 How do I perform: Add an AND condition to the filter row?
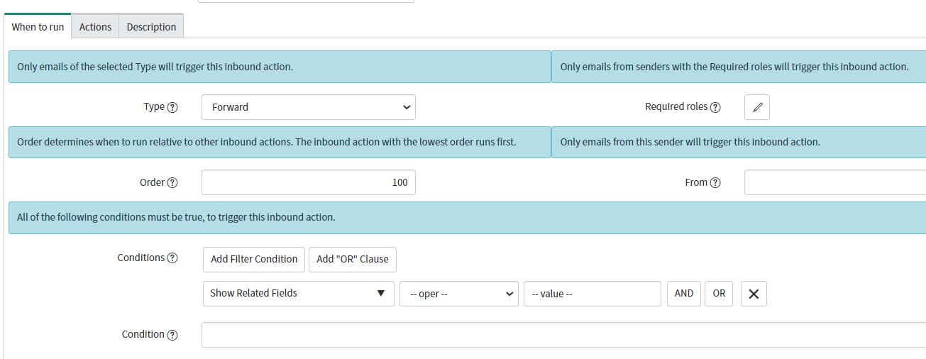684,293
